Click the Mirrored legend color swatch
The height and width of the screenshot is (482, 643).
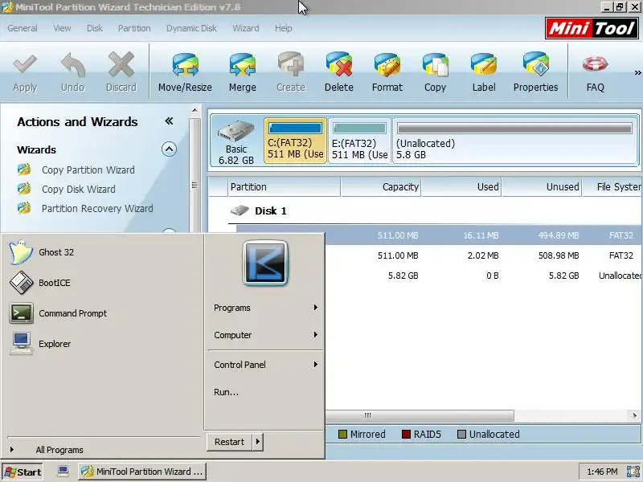point(342,434)
